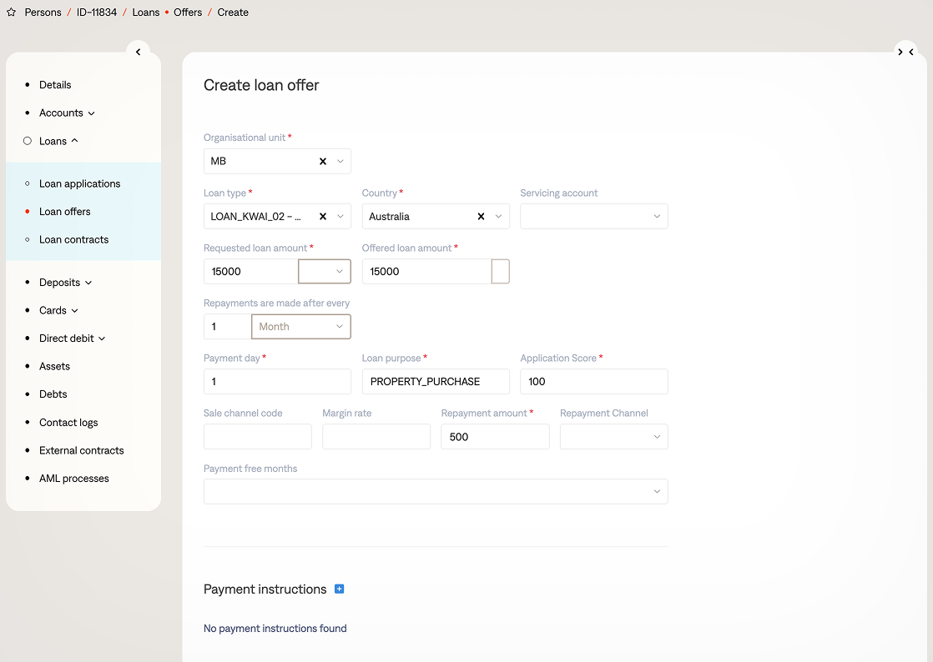Viewport: 933px width, 662px height.
Task: Add a payment instruction with plus icon
Action: (x=339, y=589)
